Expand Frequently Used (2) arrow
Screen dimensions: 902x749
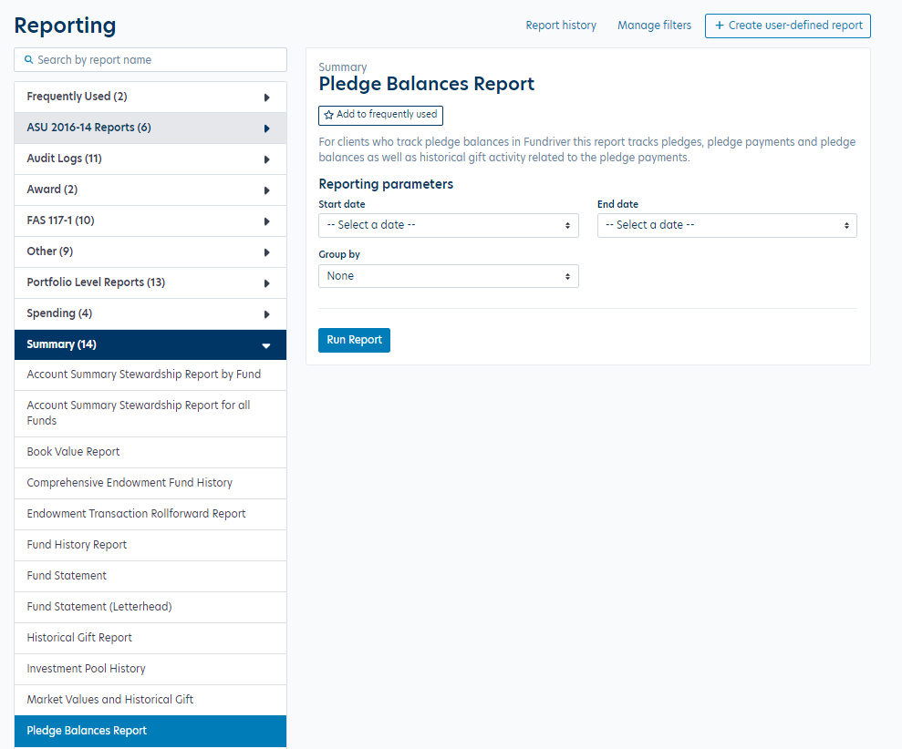[x=267, y=97]
